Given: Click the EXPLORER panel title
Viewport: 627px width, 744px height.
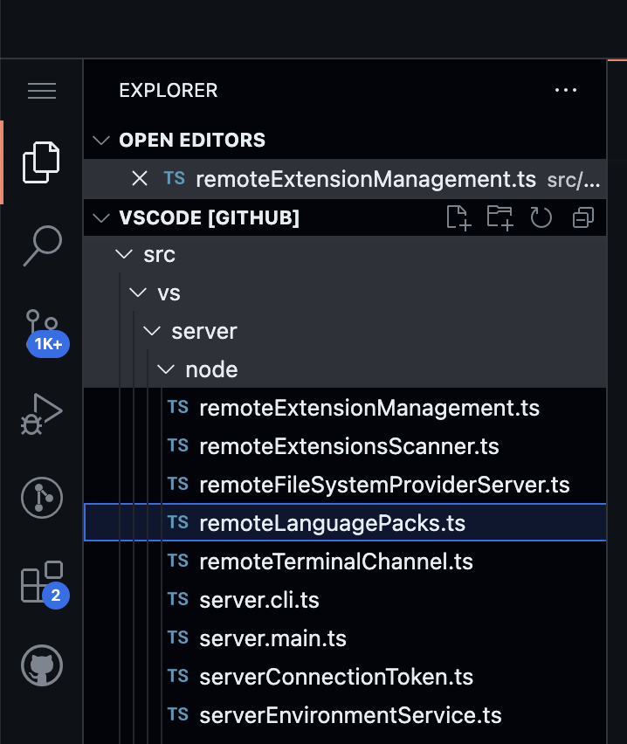Looking at the screenshot, I should coord(169,90).
